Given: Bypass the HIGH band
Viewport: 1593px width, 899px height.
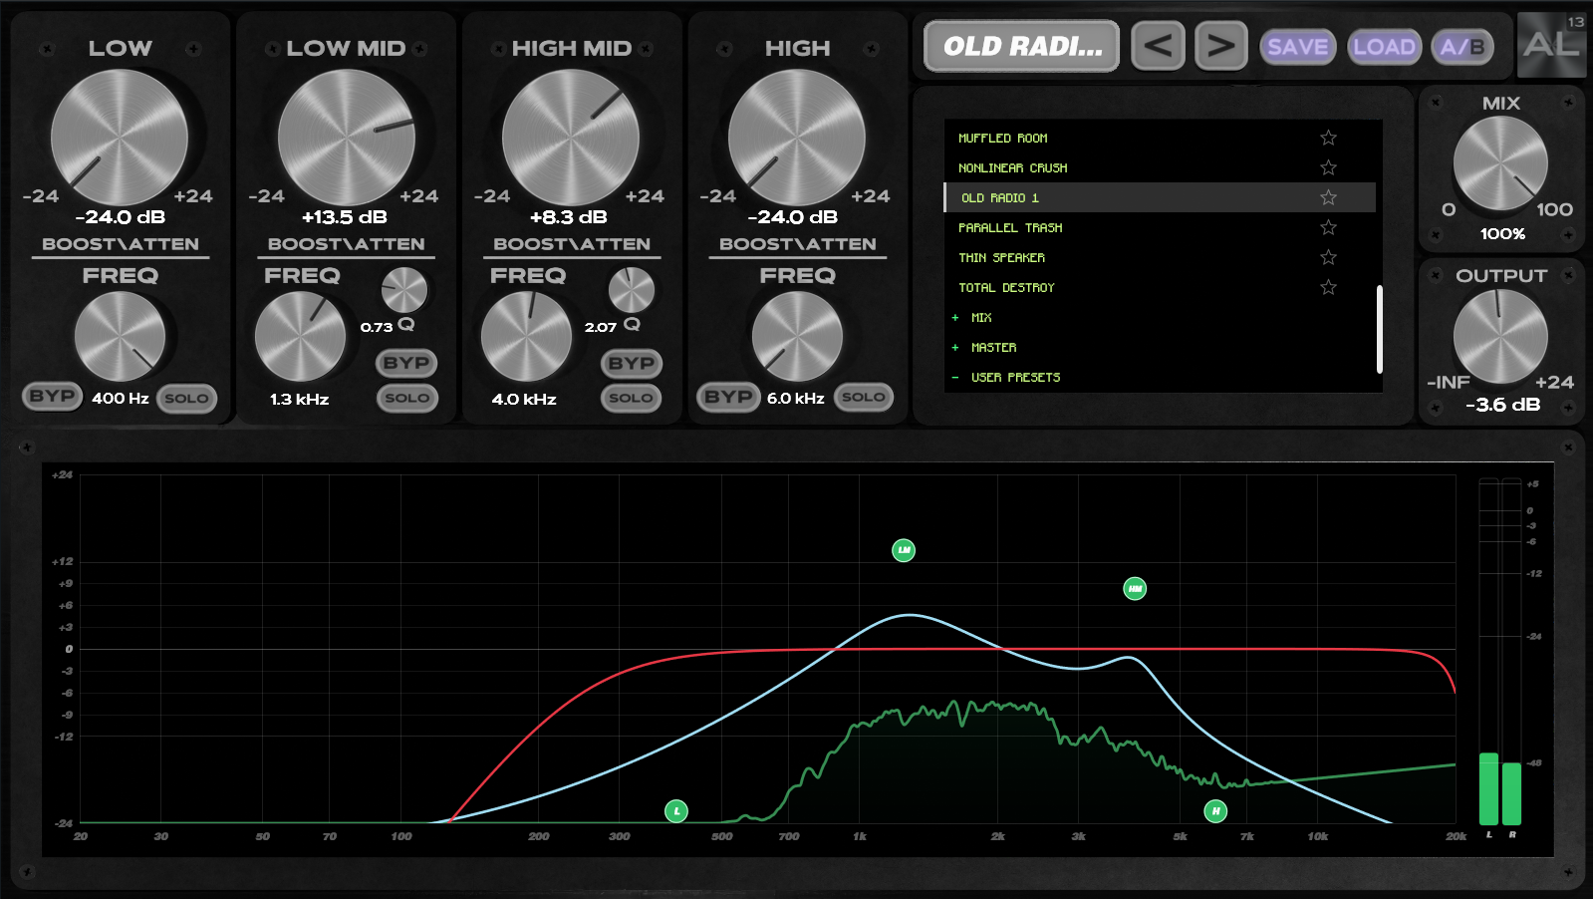Looking at the screenshot, I should point(728,397).
